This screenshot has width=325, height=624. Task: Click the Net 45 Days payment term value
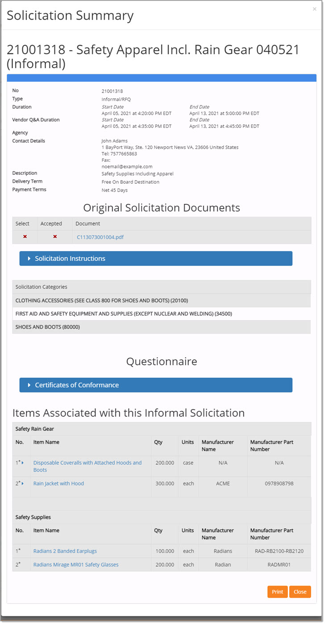pos(115,190)
